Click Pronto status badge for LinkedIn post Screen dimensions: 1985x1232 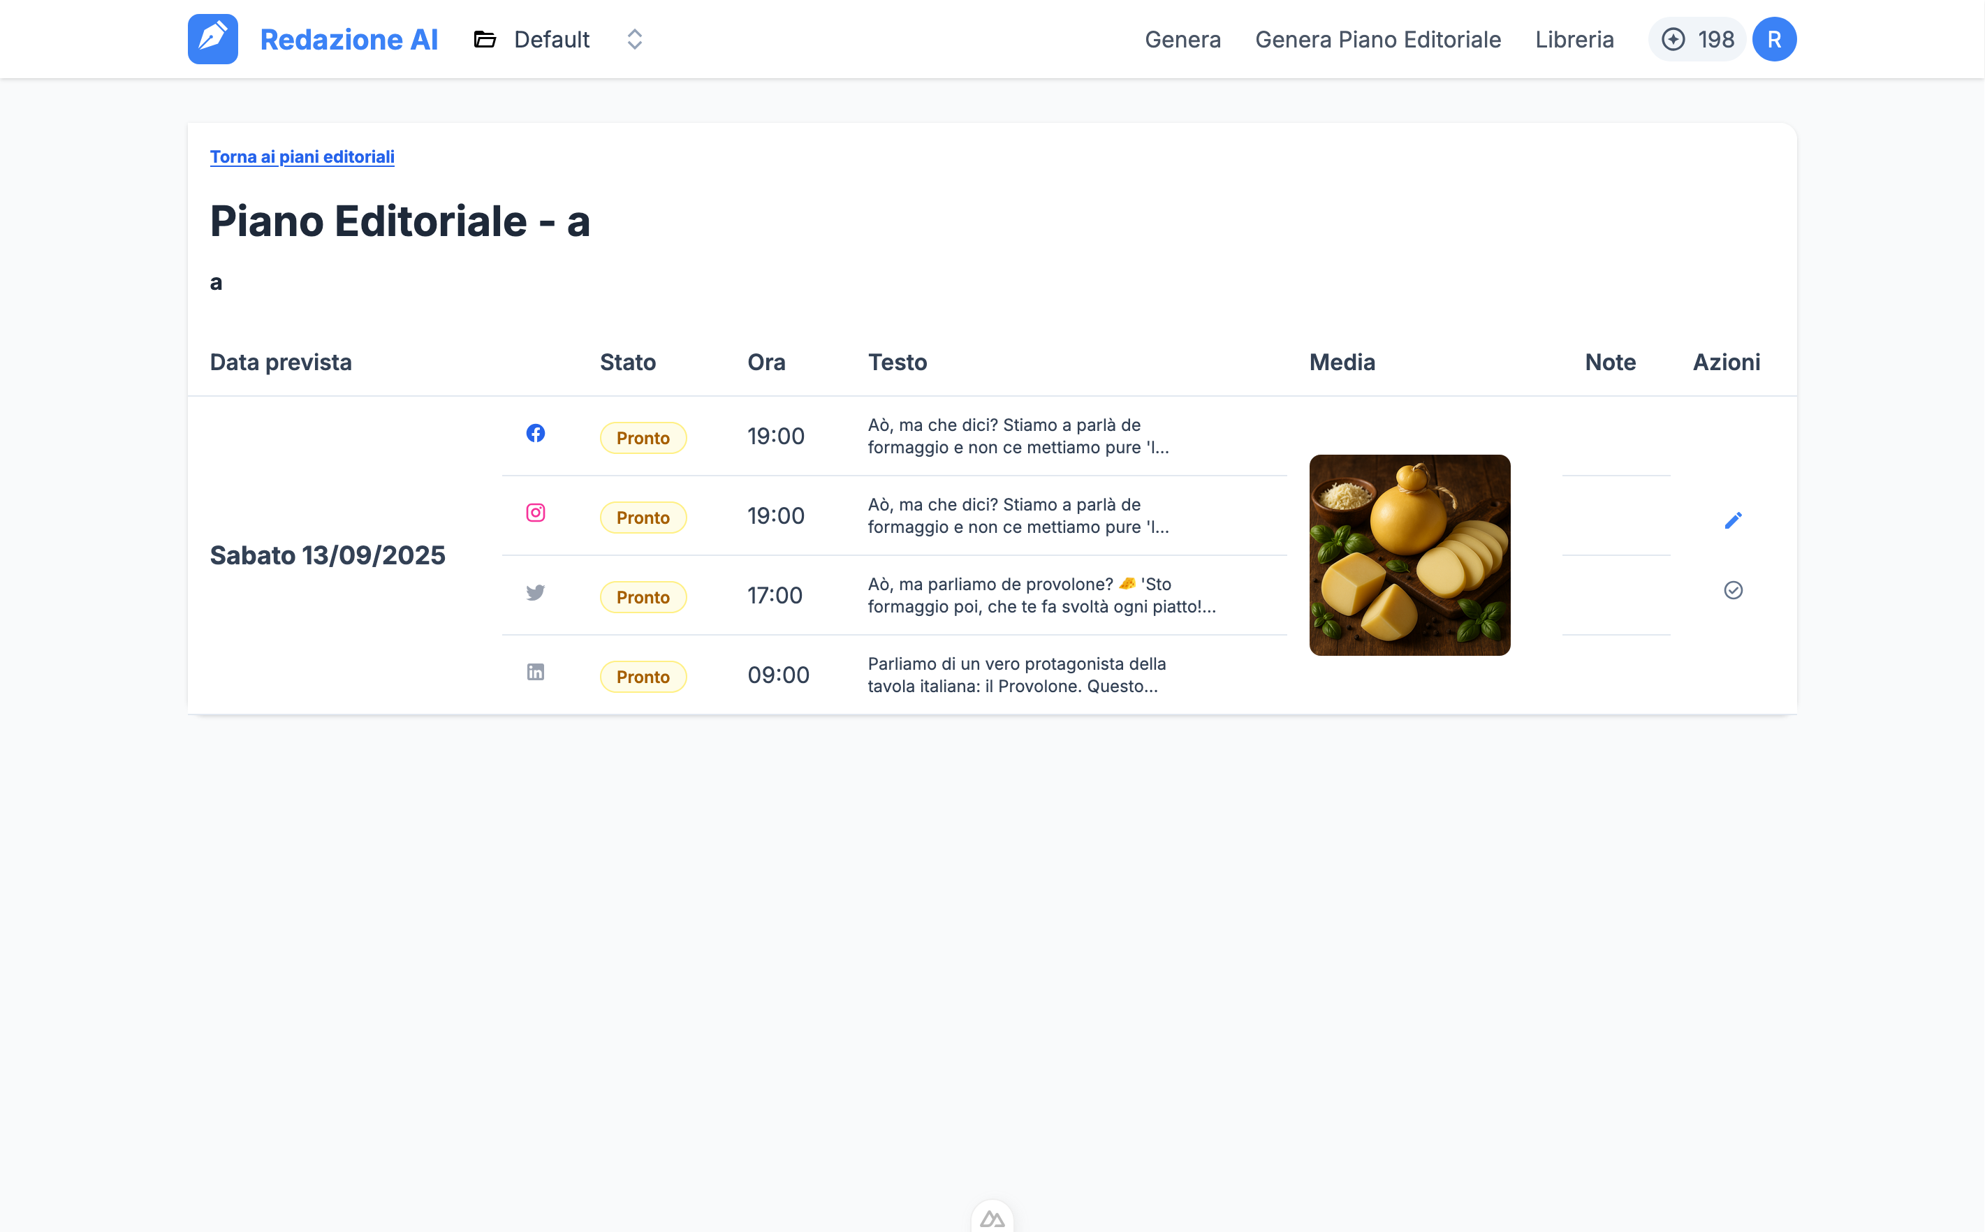tap(643, 677)
